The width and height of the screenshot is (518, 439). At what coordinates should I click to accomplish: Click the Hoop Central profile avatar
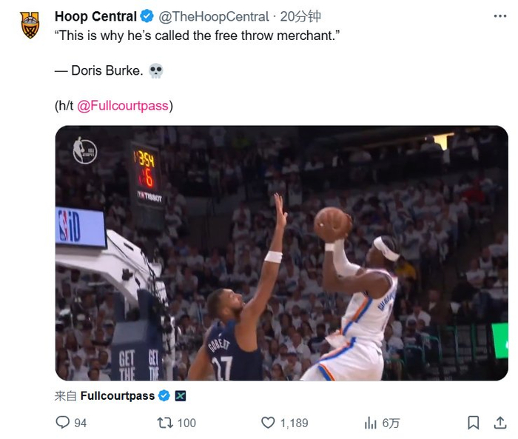point(30,25)
